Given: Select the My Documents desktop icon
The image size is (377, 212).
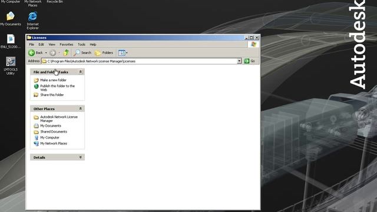Looking at the screenshot, I should pyautogui.click(x=11, y=18).
